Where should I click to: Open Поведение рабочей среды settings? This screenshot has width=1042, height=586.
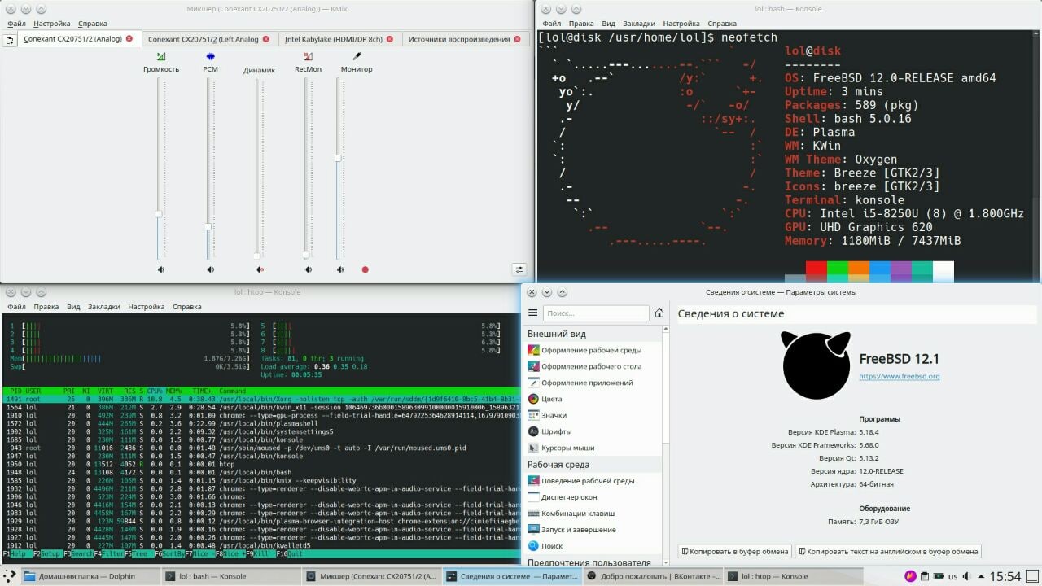click(592, 481)
